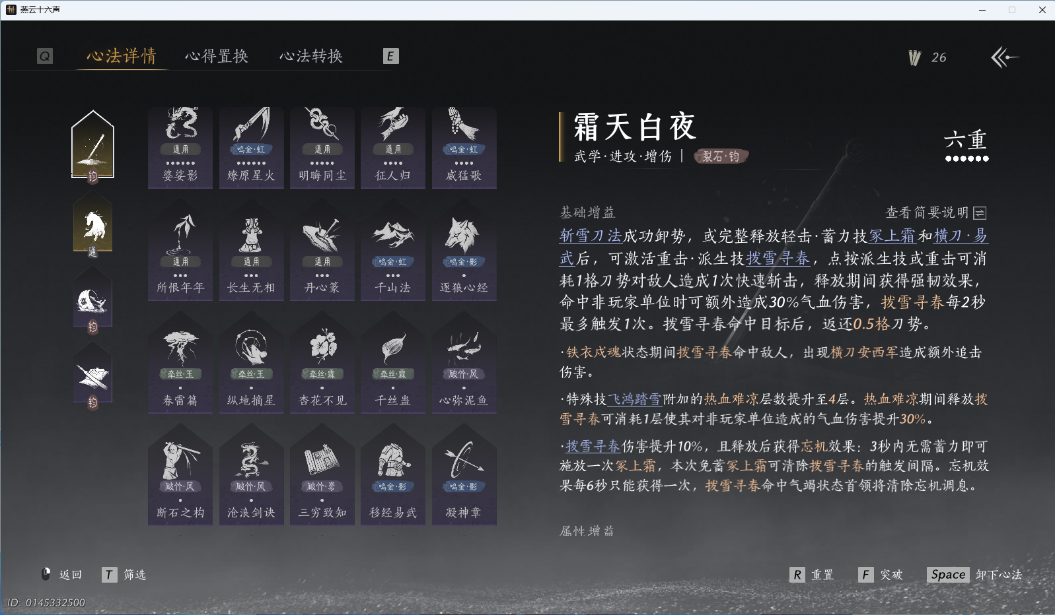Click the Q previous-tab key hint

[x=45, y=56]
